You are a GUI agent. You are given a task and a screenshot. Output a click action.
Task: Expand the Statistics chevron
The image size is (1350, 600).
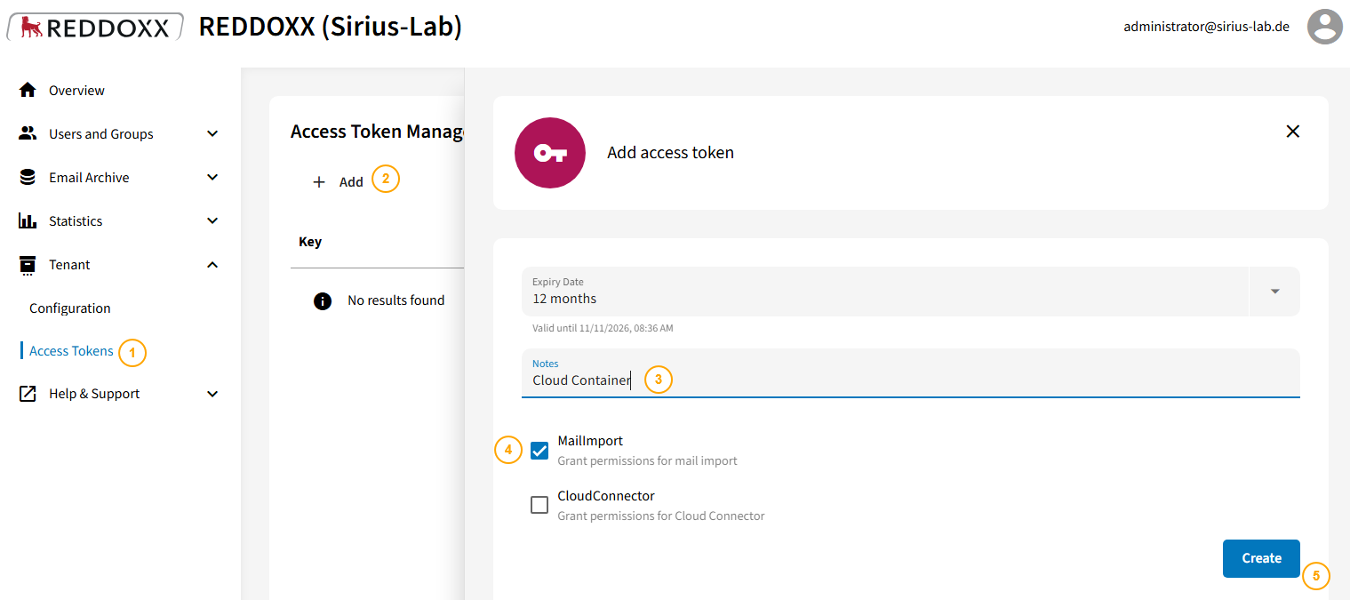pyautogui.click(x=212, y=220)
